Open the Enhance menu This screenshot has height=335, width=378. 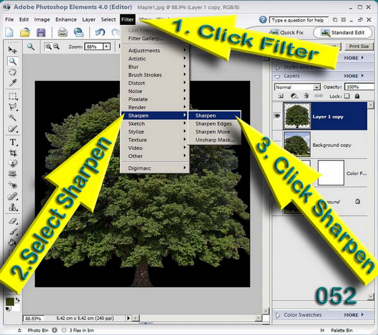pyautogui.click(x=66, y=19)
